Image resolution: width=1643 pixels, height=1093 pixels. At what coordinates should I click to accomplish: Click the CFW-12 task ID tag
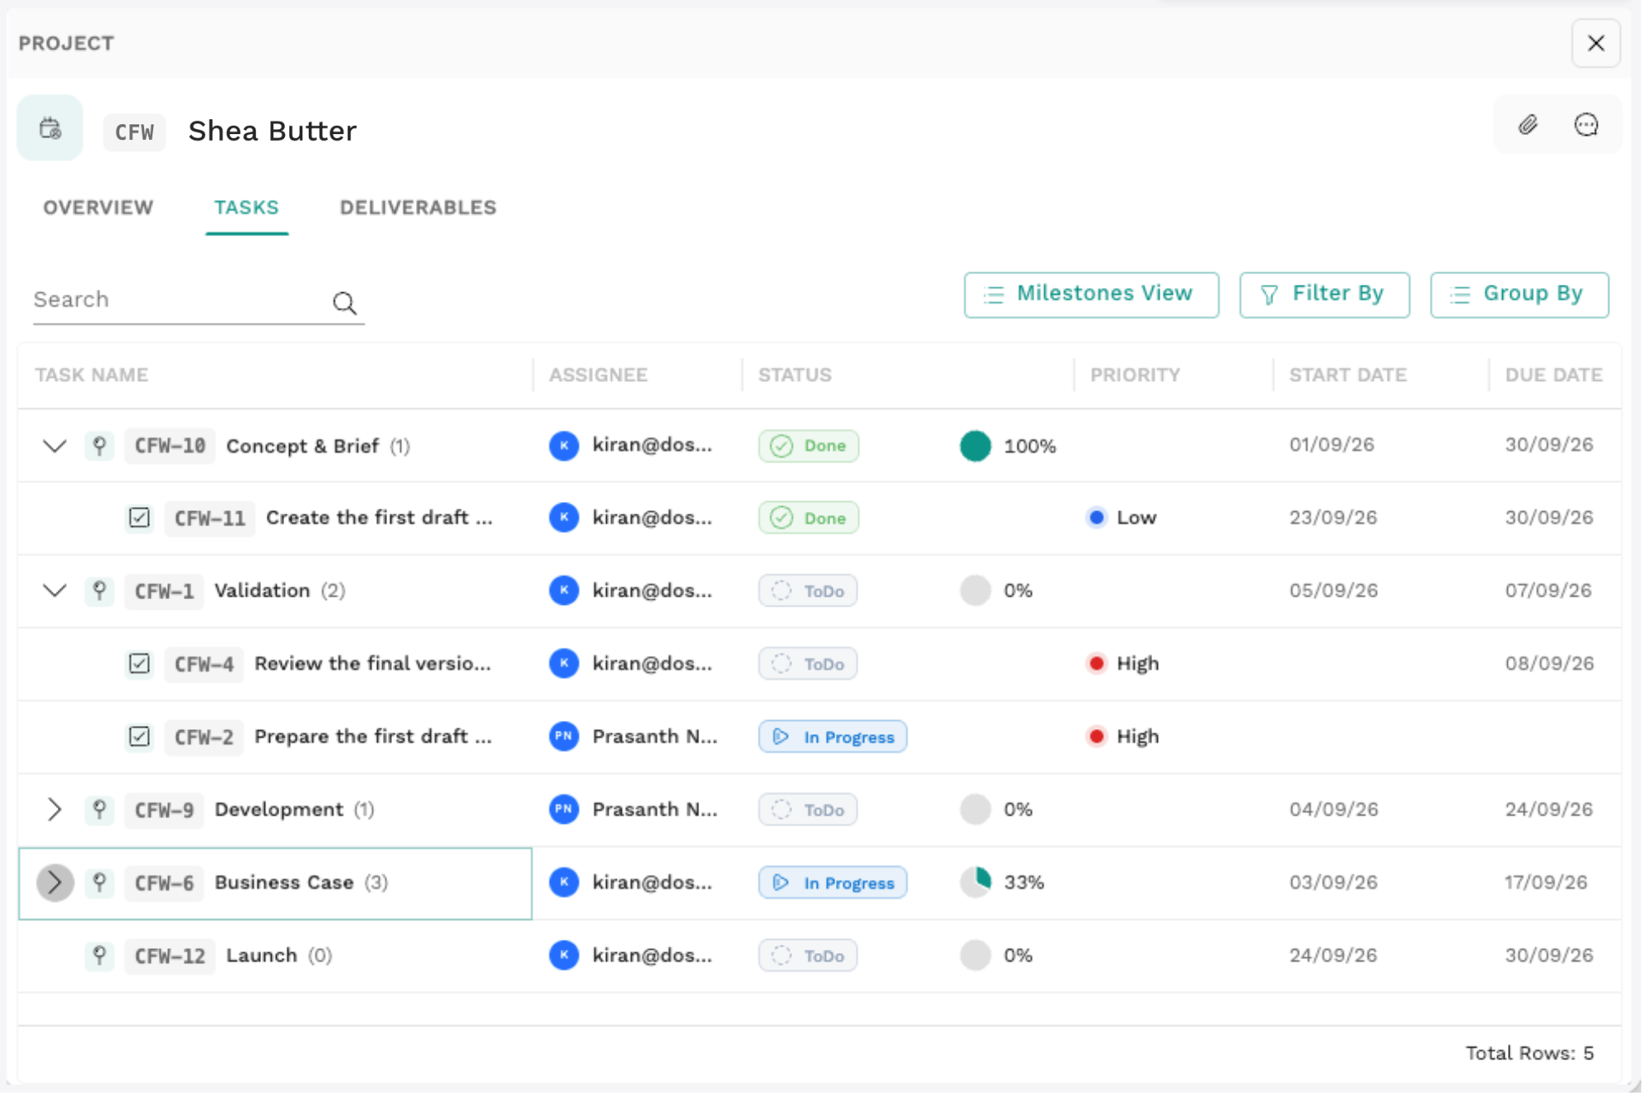(x=170, y=956)
